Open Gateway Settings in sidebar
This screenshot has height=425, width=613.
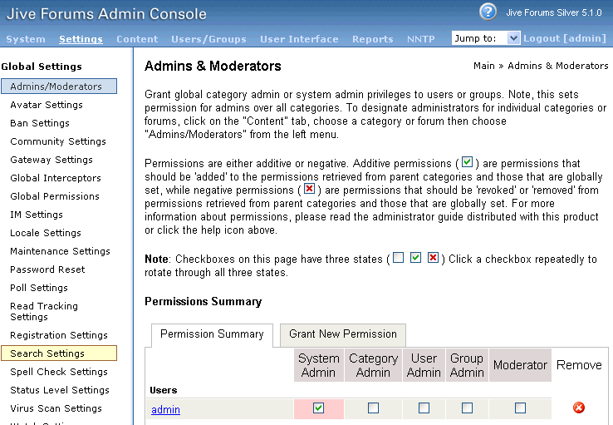click(x=51, y=160)
